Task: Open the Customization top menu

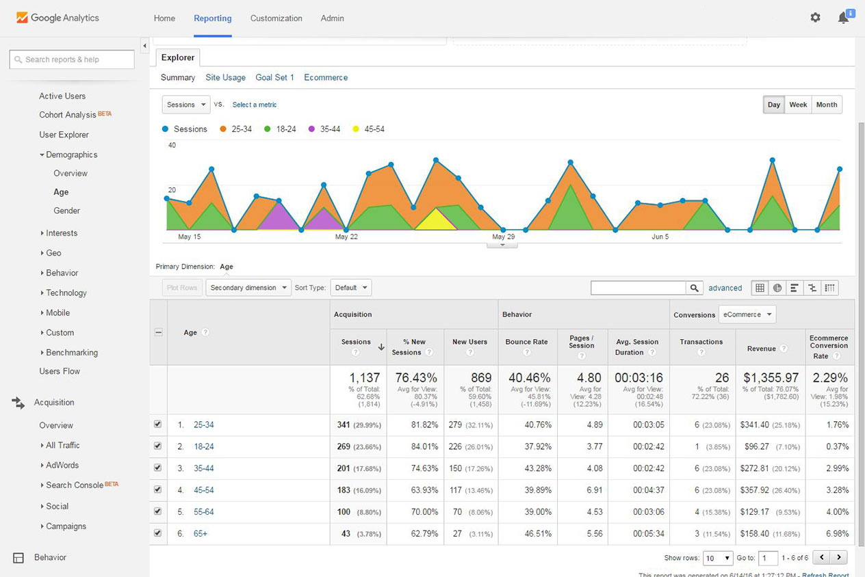Action: 276,18
